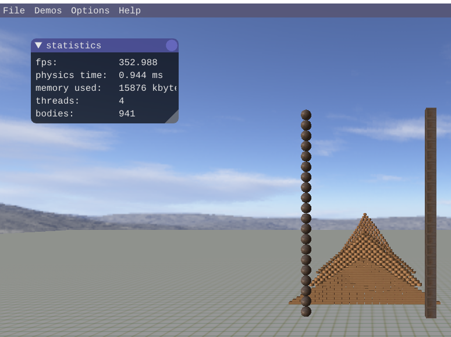Screen dimensions: 451x337
Task: Click the base of the tall wooden tower
Action: [x=431, y=313]
